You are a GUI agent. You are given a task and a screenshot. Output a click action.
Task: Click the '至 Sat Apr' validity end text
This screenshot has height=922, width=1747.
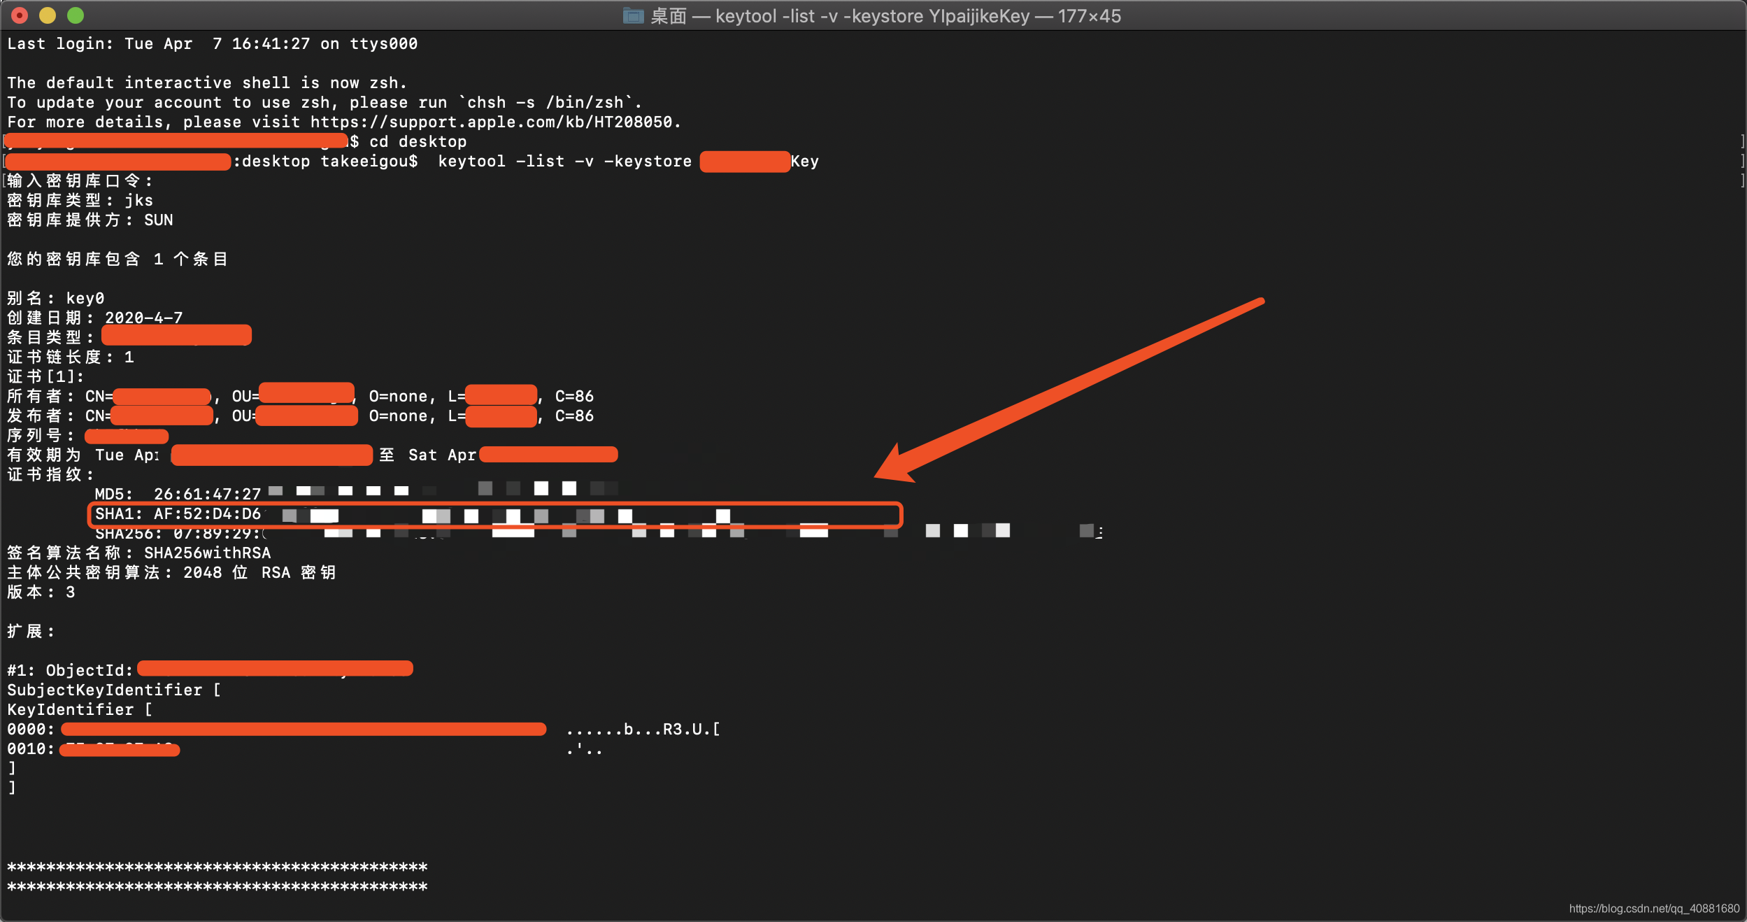pyautogui.click(x=428, y=455)
